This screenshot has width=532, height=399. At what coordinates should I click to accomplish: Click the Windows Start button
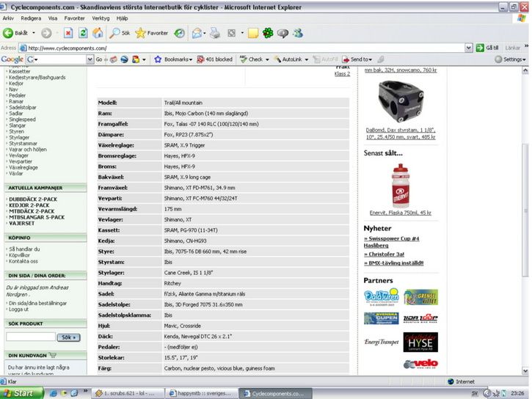coord(22,393)
